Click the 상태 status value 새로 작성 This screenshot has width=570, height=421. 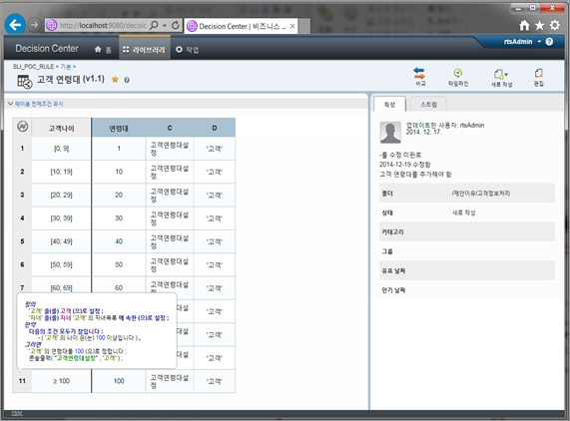463,212
